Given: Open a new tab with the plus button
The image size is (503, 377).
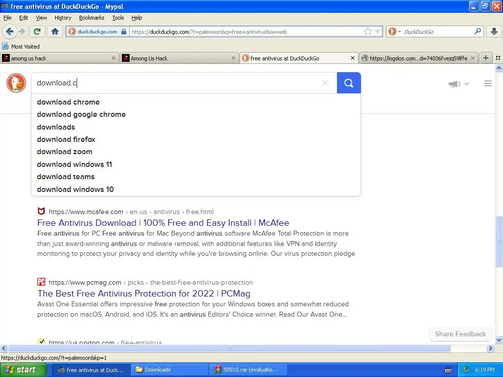Looking at the screenshot, I should pos(486,58).
